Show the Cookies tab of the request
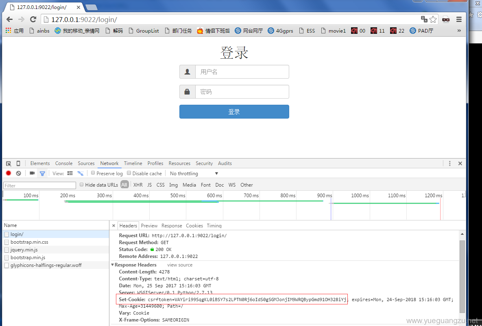The width and height of the screenshot is (482, 326). (194, 226)
